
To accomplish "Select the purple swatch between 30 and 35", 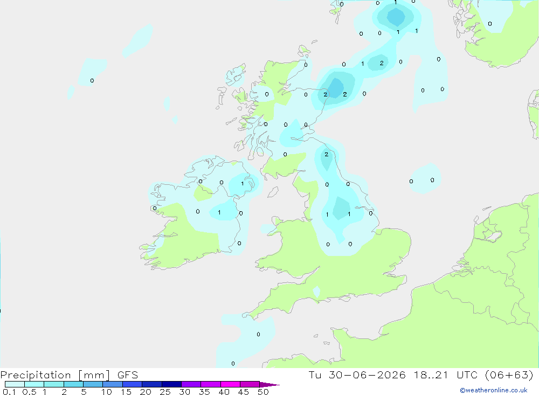I will point(191,384).
